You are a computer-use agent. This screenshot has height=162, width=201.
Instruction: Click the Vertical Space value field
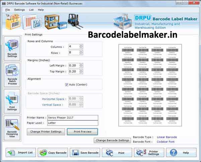tap(74, 105)
